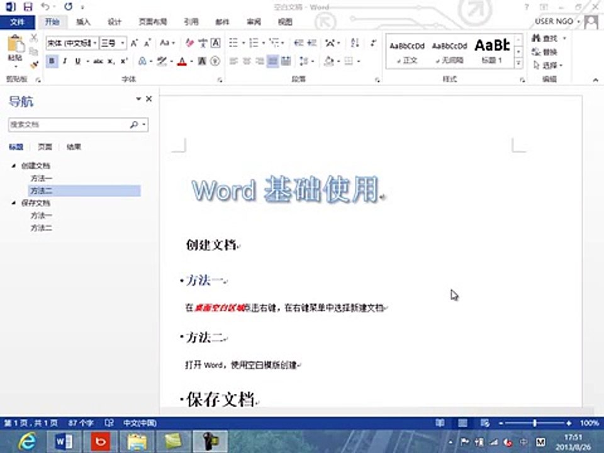Viewport: 604px width, 453px height.
Task: Apply the 无间隔 No Spacing style
Action: [x=449, y=52]
